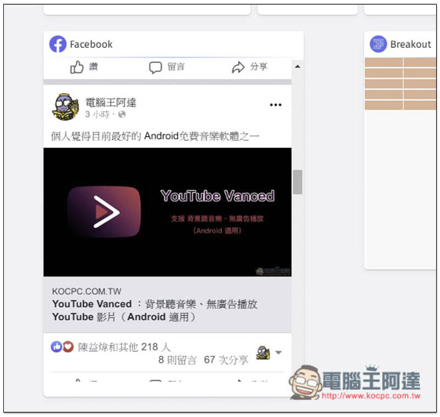Open the three-dot post options menu
The image size is (440, 417).
click(276, 105)
